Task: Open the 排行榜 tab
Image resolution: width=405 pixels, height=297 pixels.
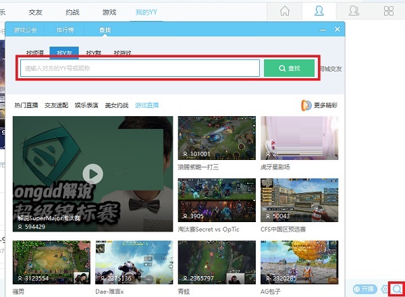Action: pos(67,30)
